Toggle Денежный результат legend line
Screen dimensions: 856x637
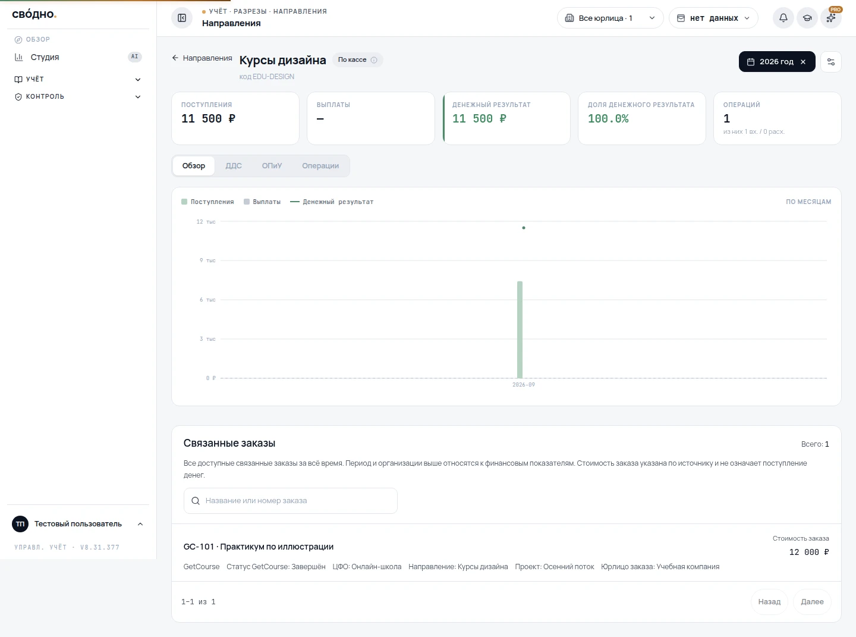pyautogui.click(x=332, y=202)
